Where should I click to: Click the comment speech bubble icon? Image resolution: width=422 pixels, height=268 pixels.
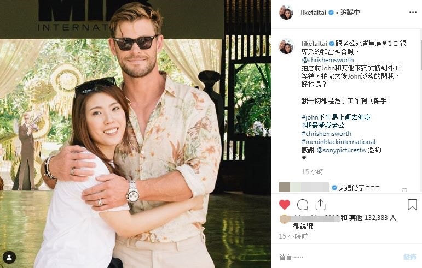pyautogui.click(x=303, y=205)
